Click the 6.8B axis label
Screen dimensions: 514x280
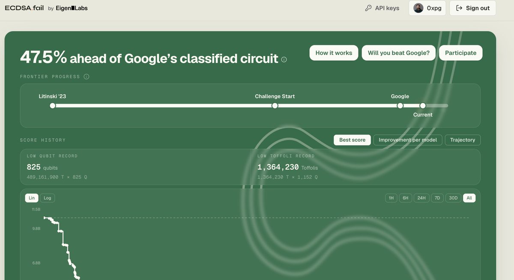pos(36,263)
